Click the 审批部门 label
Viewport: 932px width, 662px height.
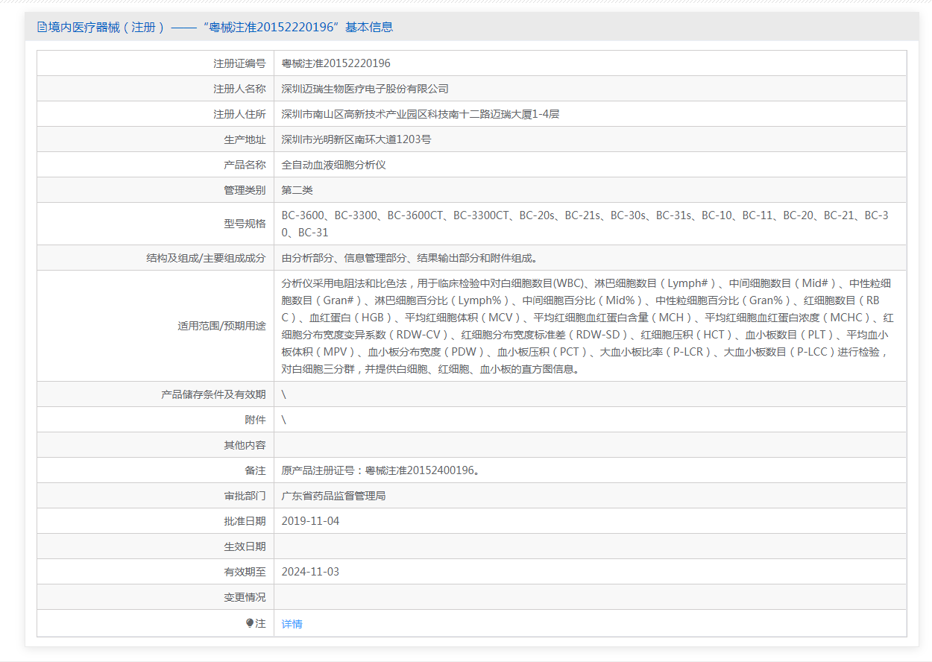[x=245, y=496]
